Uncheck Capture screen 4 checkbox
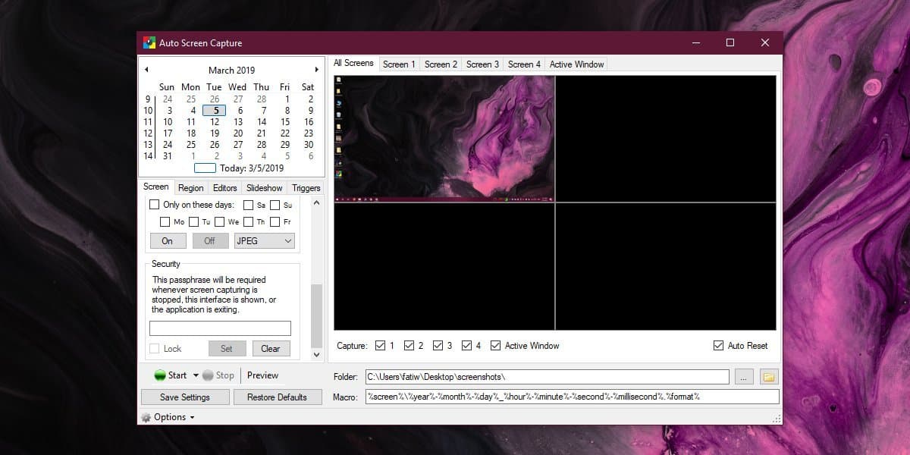This screenshot has height=455, width=910. click(466, 346)
